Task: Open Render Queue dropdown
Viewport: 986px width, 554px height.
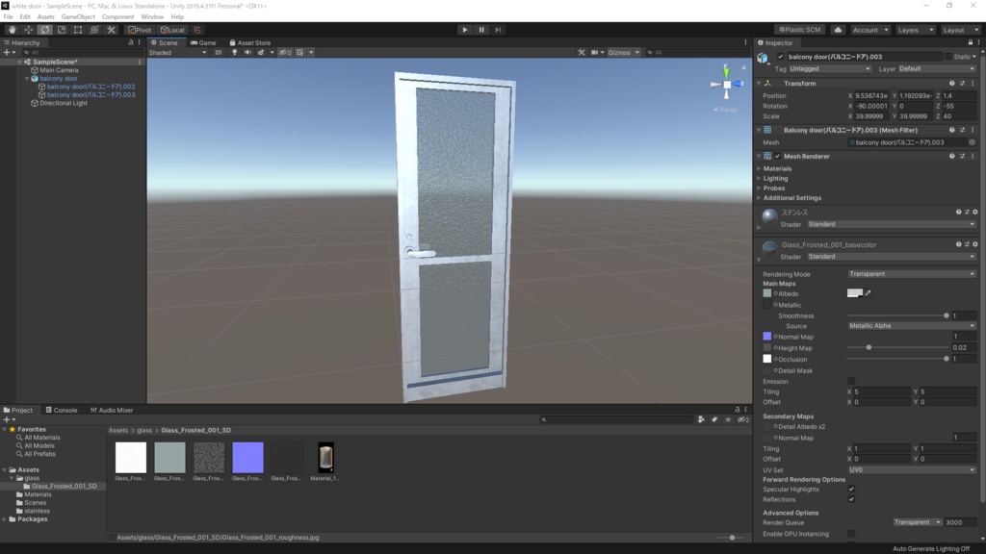Action: [917, 522]
